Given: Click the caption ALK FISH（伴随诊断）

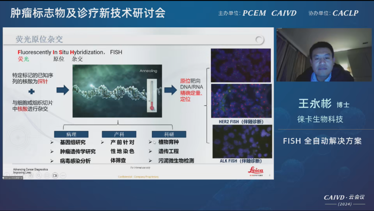Looking at the screenshot, I should 241,161.
